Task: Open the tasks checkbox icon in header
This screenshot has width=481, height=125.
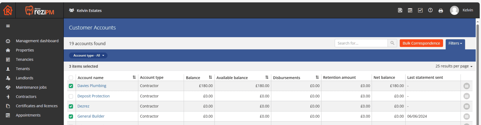Action: [x=420, y=10]
